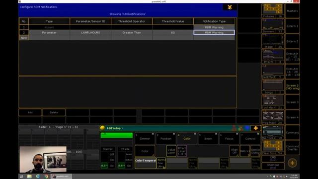
Task: Click the round plus button at bottom right
Action: coord(292,163)
